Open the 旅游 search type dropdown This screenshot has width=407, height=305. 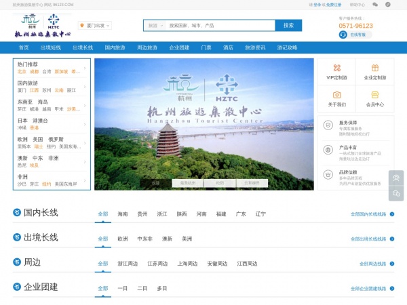[155, 26]
